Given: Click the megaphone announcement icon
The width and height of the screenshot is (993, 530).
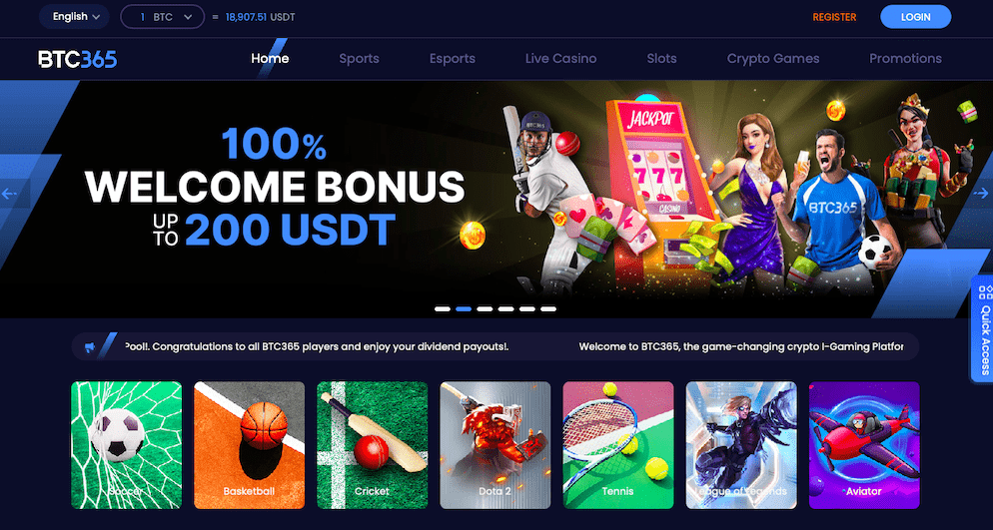Looking at the screenshot, I should click(x=89, y=346).
